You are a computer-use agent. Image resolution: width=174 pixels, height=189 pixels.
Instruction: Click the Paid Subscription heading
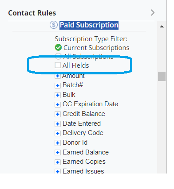89,25
